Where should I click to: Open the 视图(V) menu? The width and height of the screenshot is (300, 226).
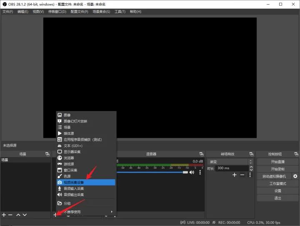[38, 12]
